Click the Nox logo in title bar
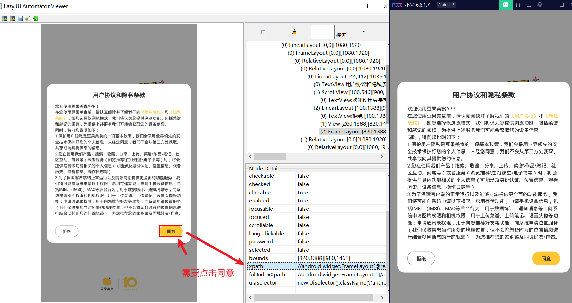This screenshot has width=572, height=303. point(397,5)
